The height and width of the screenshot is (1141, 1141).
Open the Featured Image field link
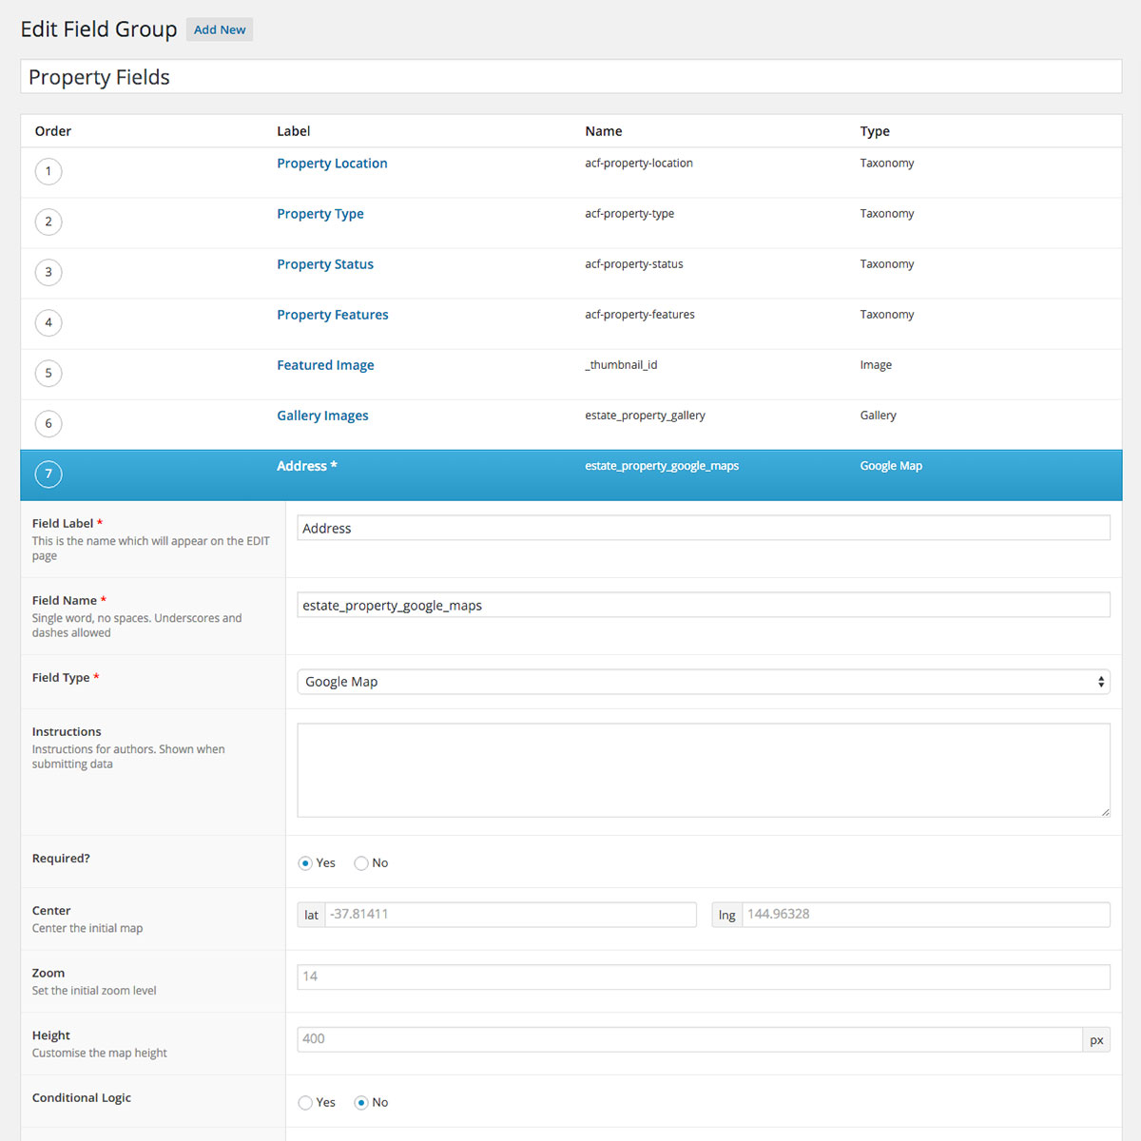[x=325, y=365]
